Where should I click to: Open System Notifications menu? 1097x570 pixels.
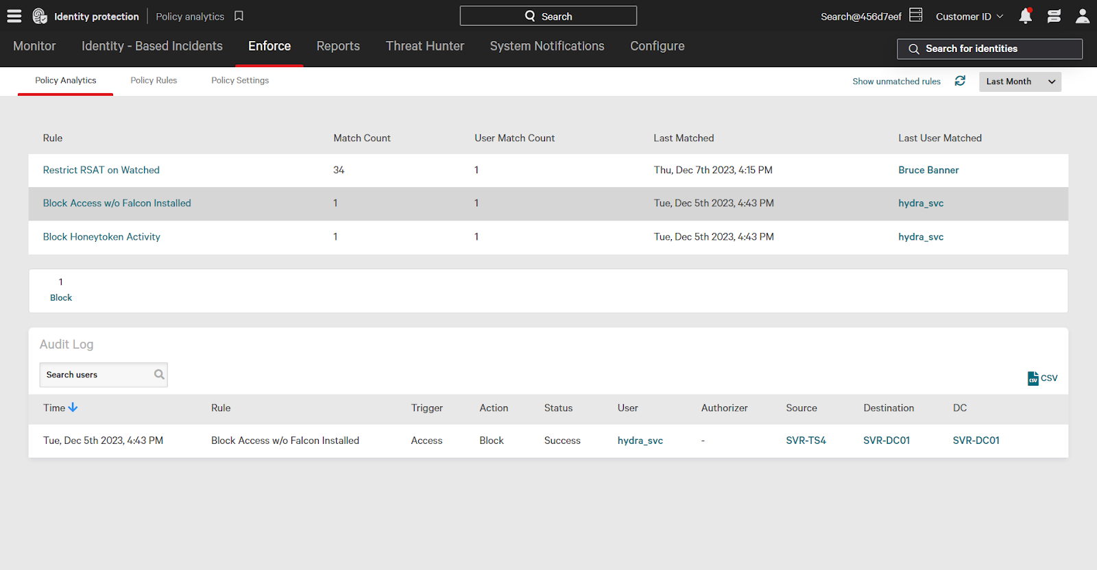coord(547,46)
